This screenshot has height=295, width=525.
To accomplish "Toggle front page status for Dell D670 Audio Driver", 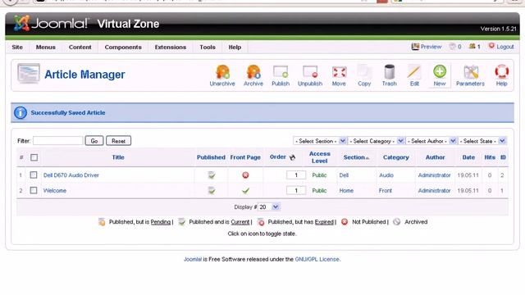I will (x=245, y=175).
